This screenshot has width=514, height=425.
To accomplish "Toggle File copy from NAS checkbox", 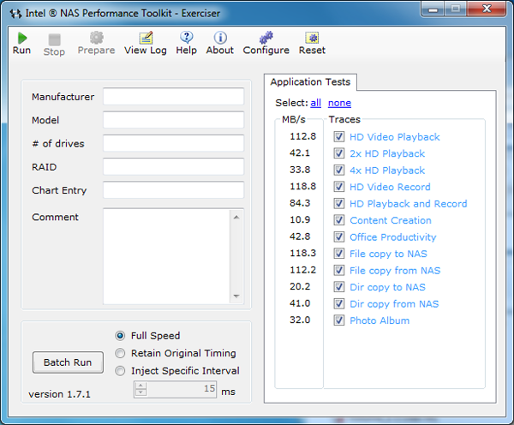I will click(x=339, y=270).
